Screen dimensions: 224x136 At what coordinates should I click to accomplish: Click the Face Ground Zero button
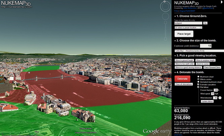pos(212,67)
